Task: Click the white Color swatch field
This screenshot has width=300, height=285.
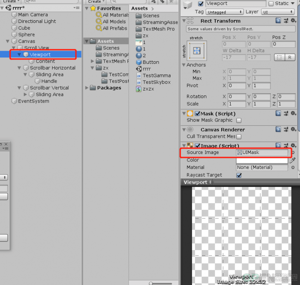Action: coord(262,160)
